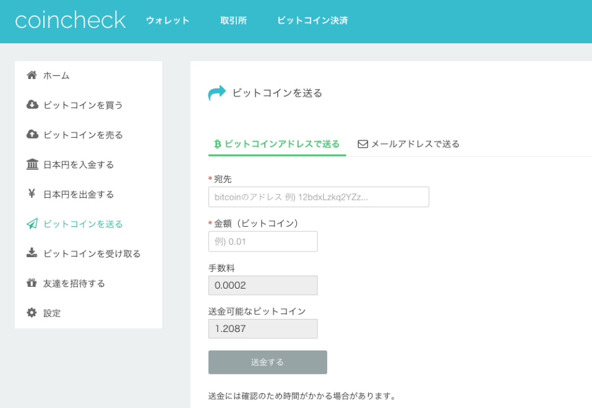Click the 手数料 field showing 0.0002
This screenshot has width=592, height=408.
click(x=263, y=286)
